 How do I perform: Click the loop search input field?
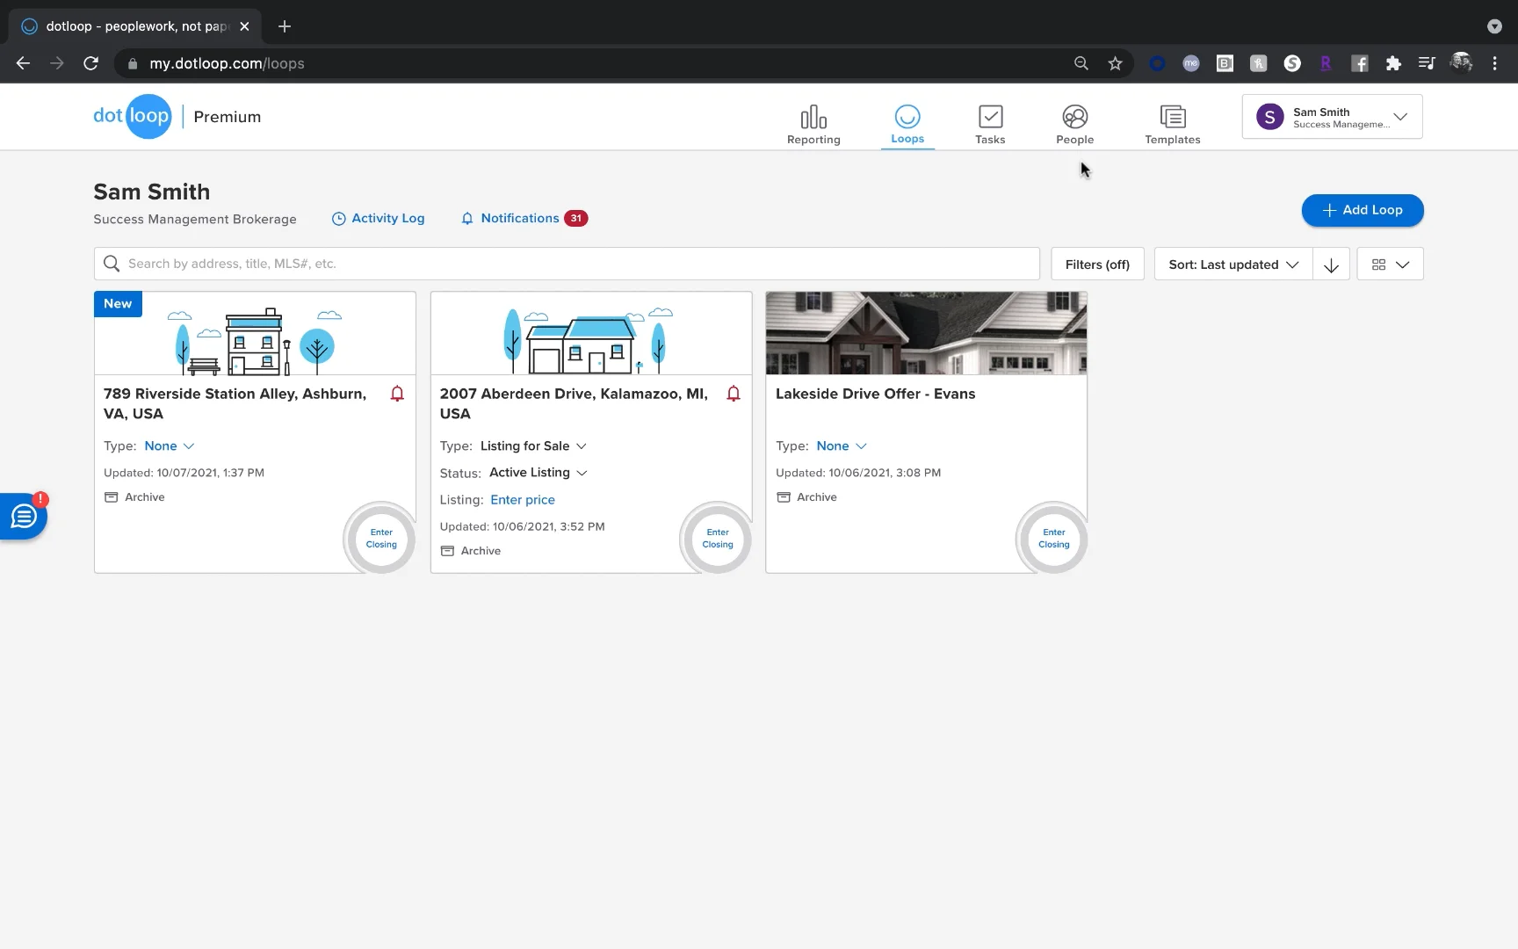click(567, 264)
